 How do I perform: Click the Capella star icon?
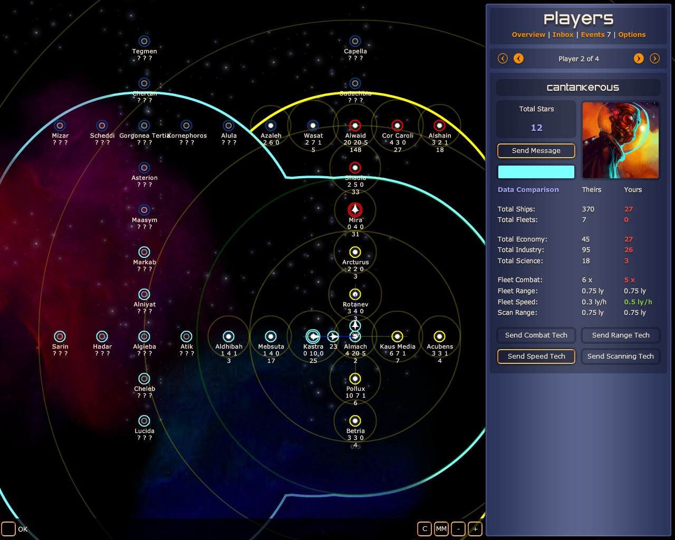point(355,41)
